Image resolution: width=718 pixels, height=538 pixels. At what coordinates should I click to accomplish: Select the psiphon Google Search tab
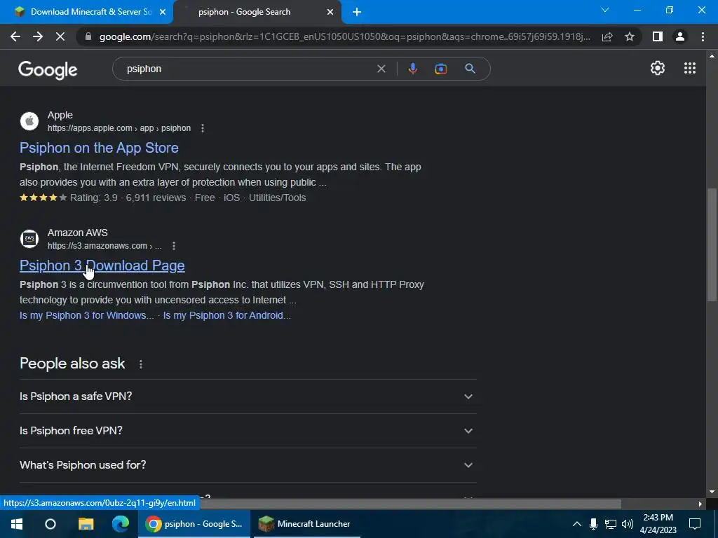point(257,12)
